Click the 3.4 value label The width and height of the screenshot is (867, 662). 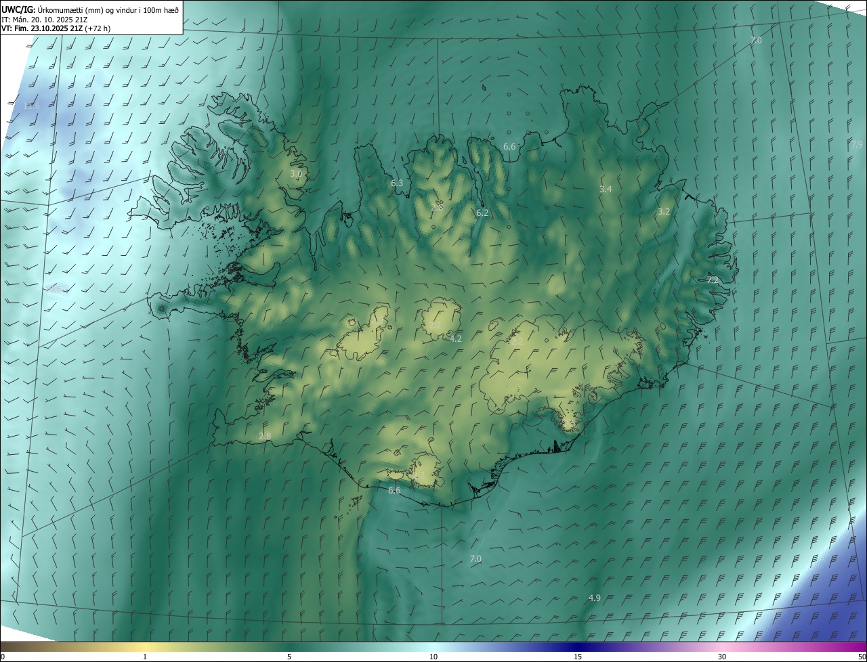pos(606,189)
